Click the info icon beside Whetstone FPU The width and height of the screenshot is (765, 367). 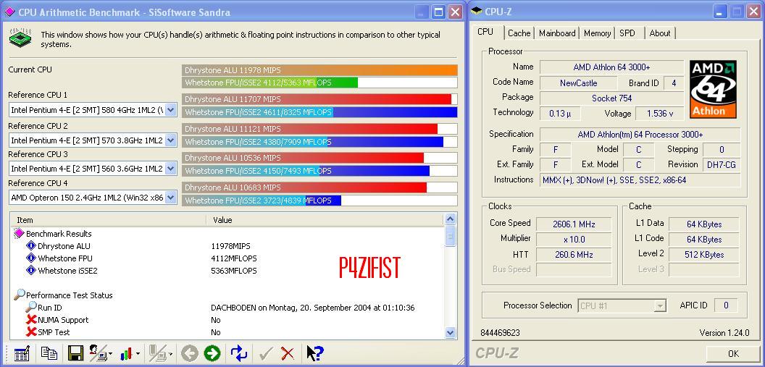[31, 258]
